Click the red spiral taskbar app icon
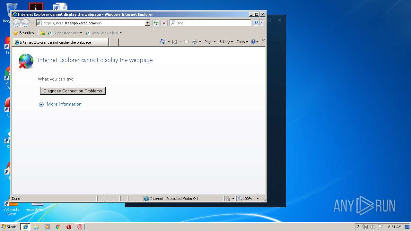411x231 pixels. [80, 227]
